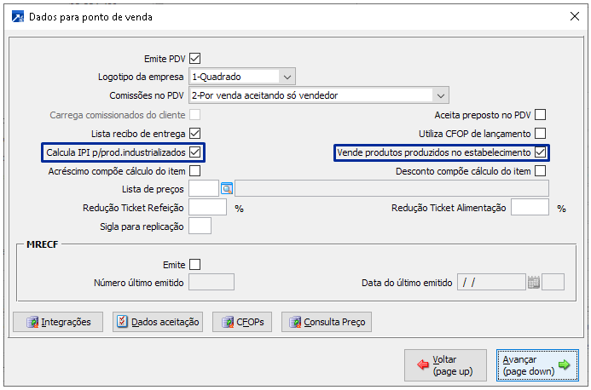The image size is (591, 390).
Task: Open Dados aceitação
Action: pos(158,322)
